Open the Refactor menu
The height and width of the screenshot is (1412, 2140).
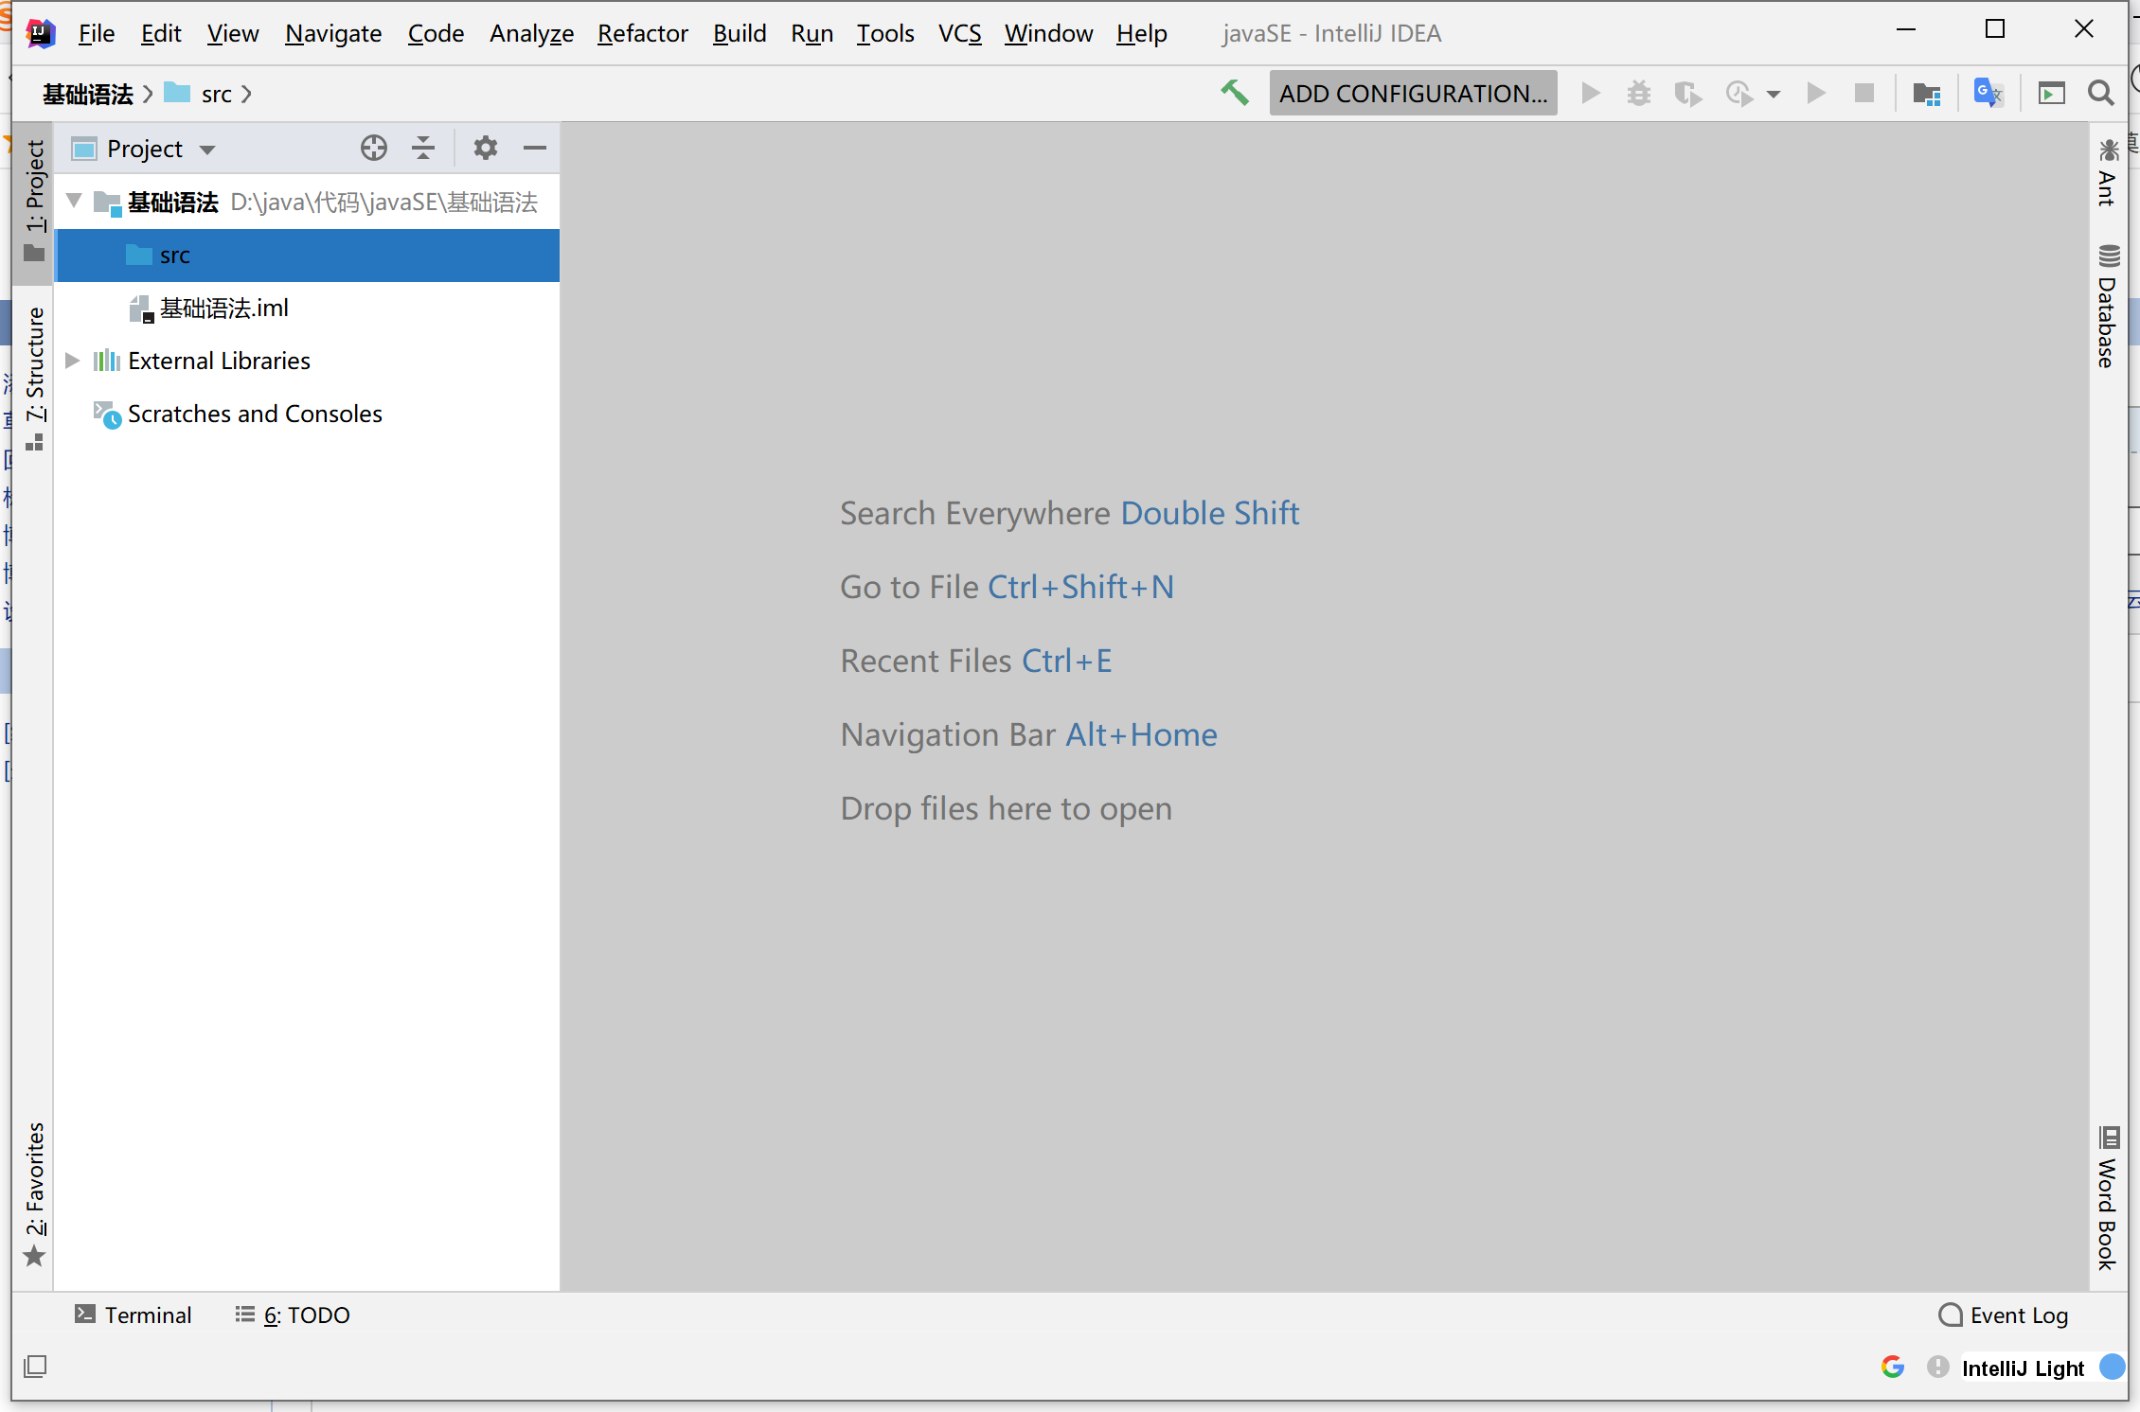(x=642, y=33)
